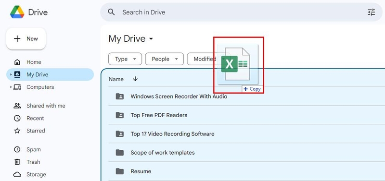Click the Storage cloud icon
Image resolution: width=385 pixels, height=181 pixels.
click(x=17, y=174)
